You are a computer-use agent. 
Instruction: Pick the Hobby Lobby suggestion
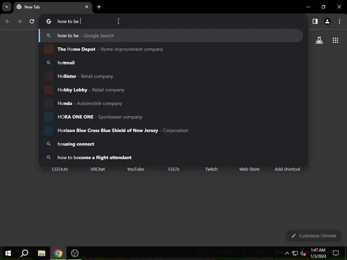(171, 90)
